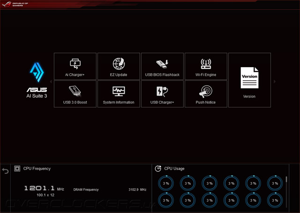This screenshot has height=213, width=300.
Task: Click the CPU Usage pie icon
Action: 158,169
